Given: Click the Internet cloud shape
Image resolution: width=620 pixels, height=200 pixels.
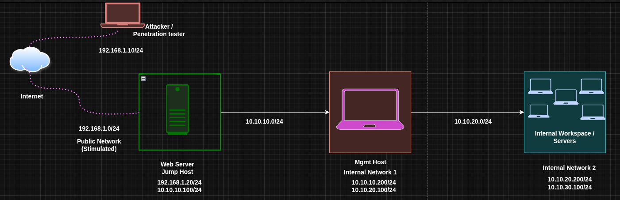Looking at the screenshot, I should tap(30, 60).
